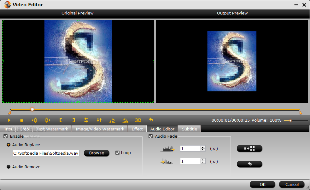Switch to the Effect tab

click(137, 129)
